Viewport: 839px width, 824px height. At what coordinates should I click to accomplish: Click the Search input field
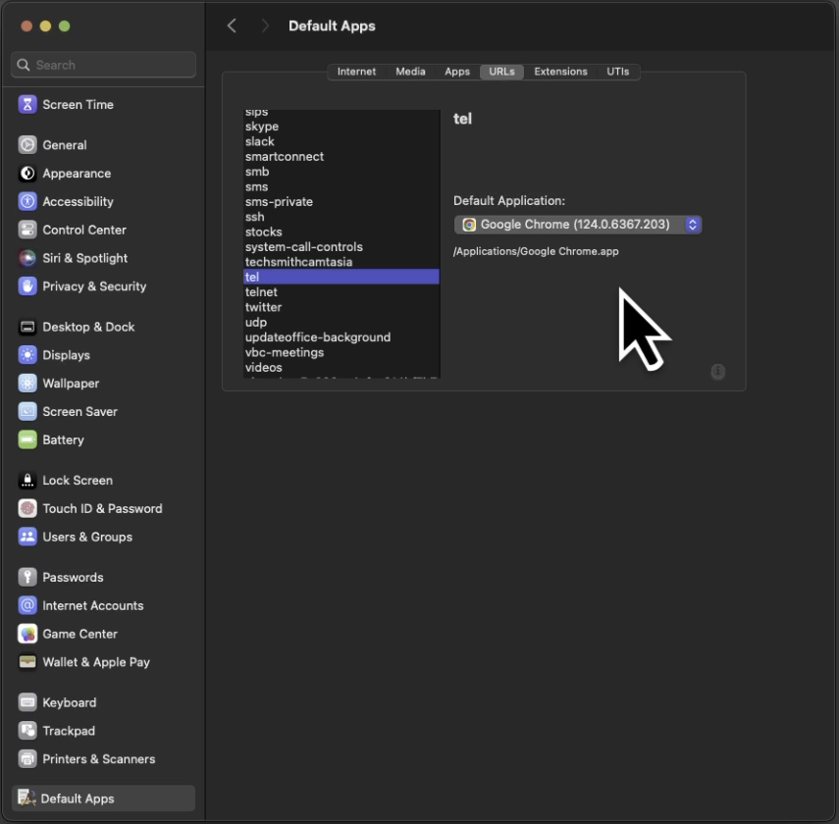coord(103,65)
